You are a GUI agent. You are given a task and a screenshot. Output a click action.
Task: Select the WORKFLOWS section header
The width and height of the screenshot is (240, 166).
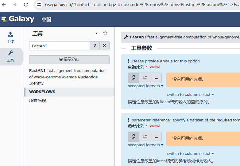pos(69,92)
